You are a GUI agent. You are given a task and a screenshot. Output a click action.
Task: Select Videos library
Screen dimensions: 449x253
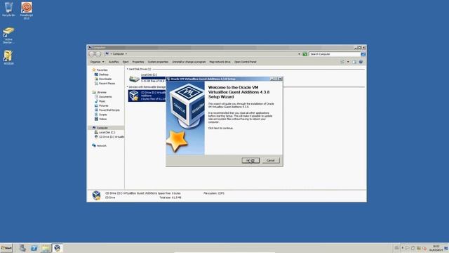(101, 119)
